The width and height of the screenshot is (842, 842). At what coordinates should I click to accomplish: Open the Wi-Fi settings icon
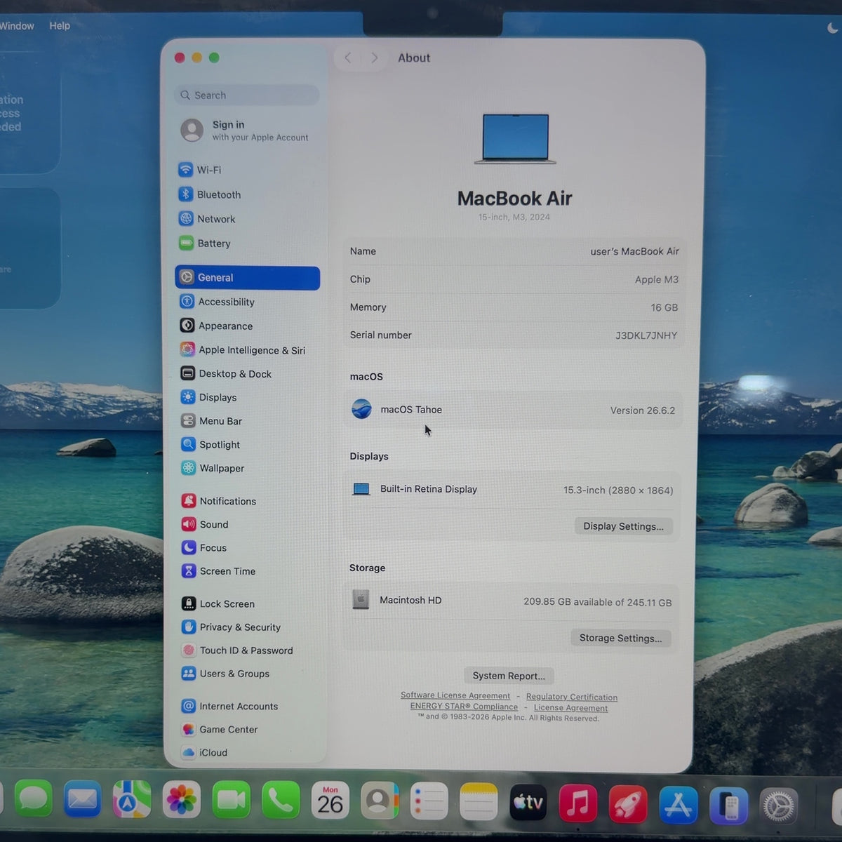pyautogui.click(x=185, y=170)
